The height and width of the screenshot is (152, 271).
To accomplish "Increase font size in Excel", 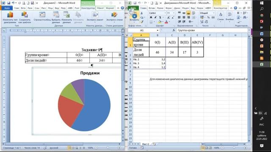I will [169, 17].
